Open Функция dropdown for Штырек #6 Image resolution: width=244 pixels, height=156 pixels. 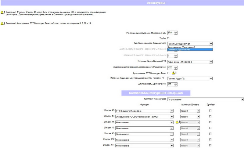click(172, 122)
